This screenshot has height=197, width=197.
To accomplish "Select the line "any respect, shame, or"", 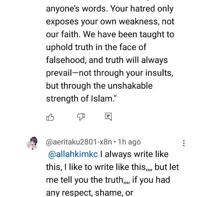I will [89, 193].
